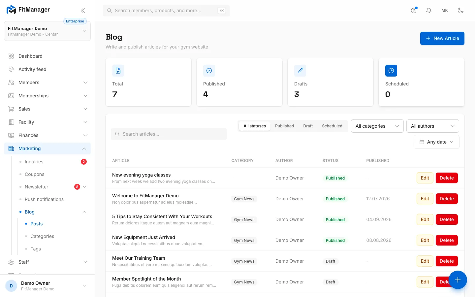Delete the Welcome to FitManager Demo article
Viewport: 475px width, 297px height.
447,199
